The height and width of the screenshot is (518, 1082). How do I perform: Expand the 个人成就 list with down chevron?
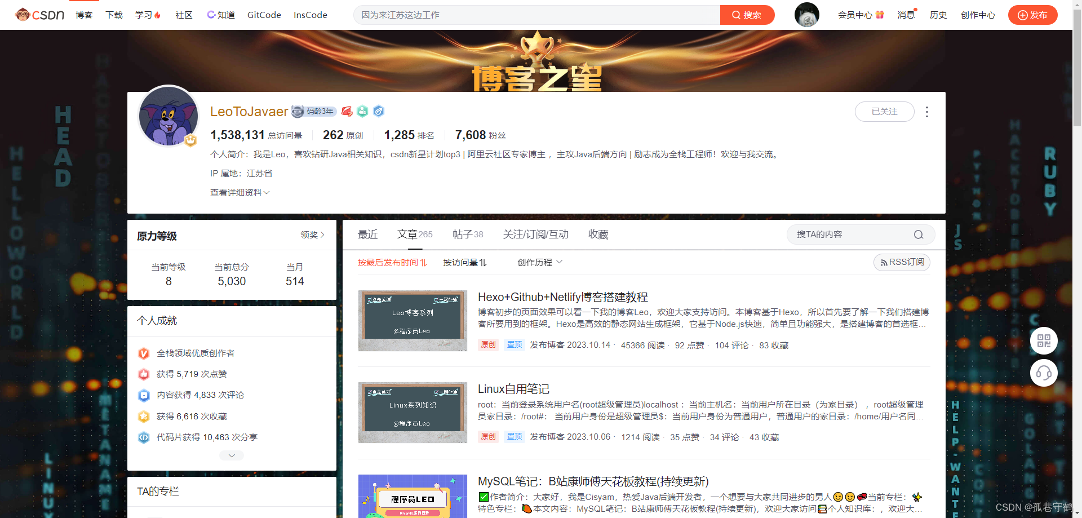click(232, 455)
